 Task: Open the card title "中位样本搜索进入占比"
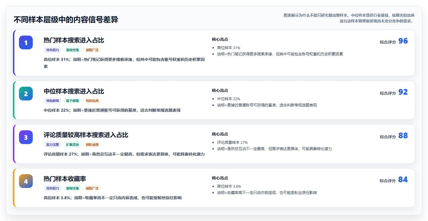click(74, 91)
